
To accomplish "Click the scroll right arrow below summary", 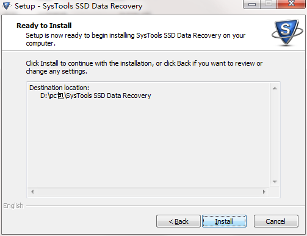I will pos(264,192).
